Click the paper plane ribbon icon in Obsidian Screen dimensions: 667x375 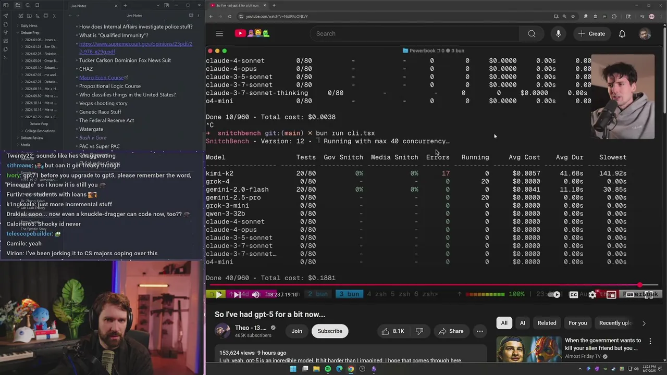6,16
